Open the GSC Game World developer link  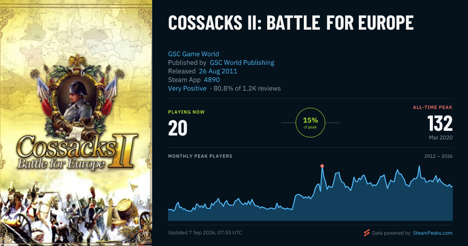tap(193, 54)
